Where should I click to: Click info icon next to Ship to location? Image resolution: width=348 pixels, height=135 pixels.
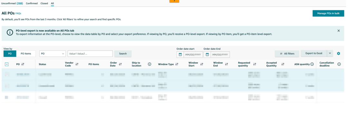150,64
